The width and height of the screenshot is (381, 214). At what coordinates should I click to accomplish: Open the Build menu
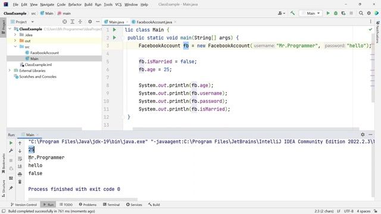88,4
